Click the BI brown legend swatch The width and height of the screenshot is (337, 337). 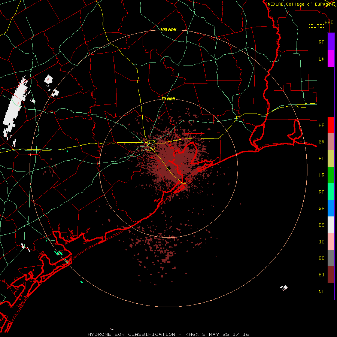click(x=331, y=275)
